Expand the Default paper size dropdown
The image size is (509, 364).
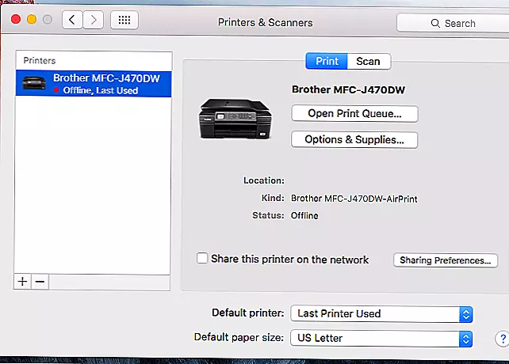point(382,338)
